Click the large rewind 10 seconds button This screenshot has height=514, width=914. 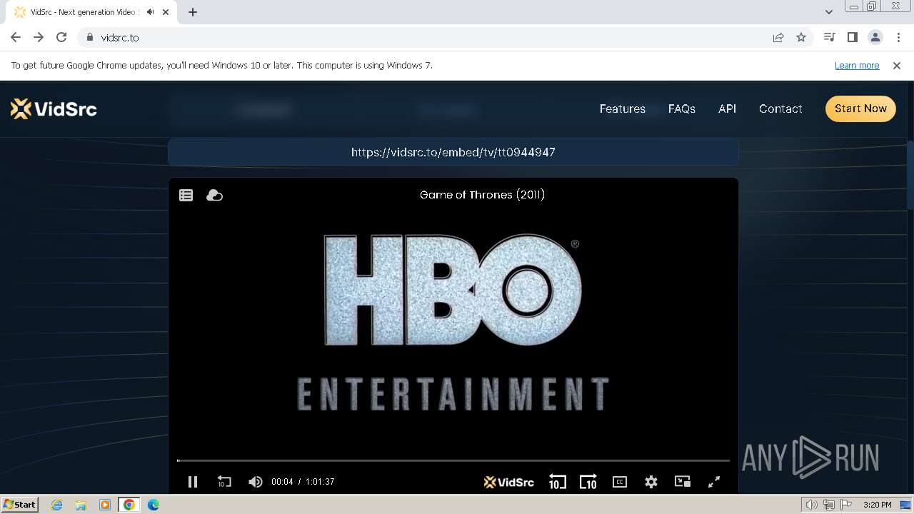(557, 482)
